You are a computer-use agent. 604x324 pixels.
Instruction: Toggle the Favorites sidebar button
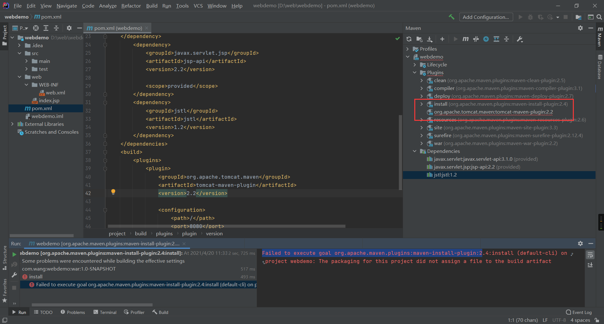[x=4, y=291]
